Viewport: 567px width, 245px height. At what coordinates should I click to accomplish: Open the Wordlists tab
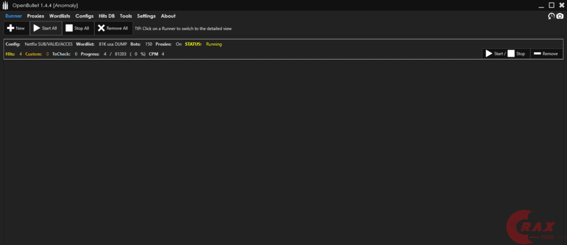[60, 16]
